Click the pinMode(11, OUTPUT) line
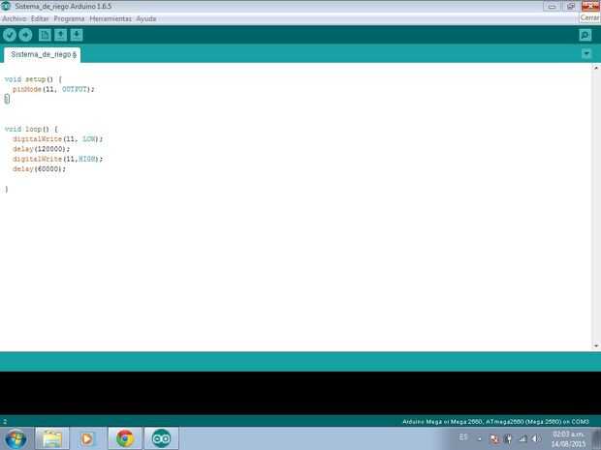 coord(53,89)
